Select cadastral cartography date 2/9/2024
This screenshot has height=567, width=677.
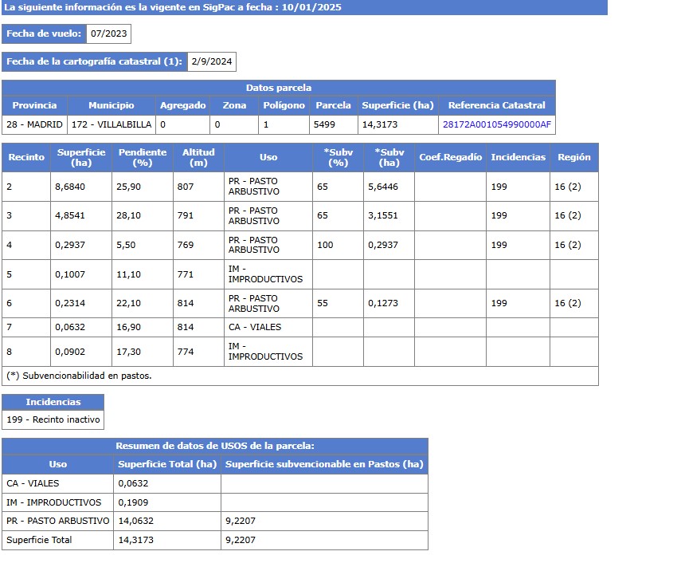click(x=212, y=61)
